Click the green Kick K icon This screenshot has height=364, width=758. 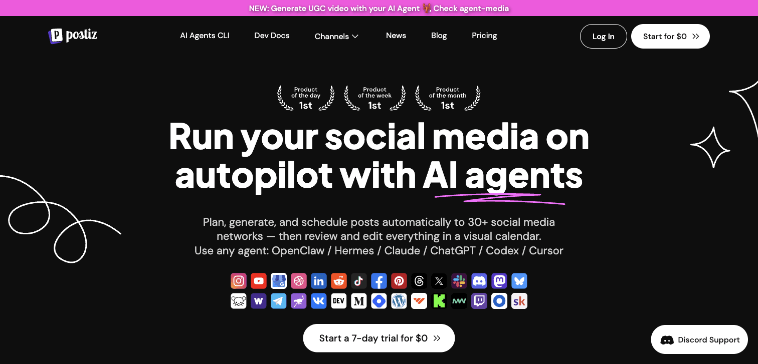click(x=439, y=301)
